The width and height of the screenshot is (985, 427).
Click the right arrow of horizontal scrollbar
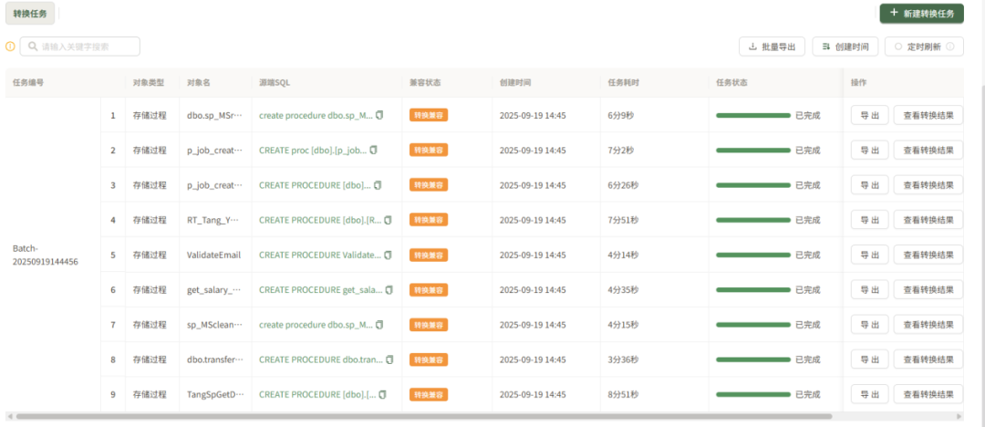click(x=959, y=416)
